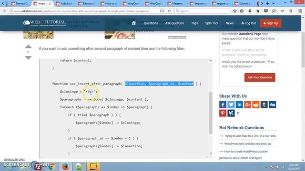This screenshot has width=305, height=171.
Task: Click the Sign Up button
Action: 271,23
